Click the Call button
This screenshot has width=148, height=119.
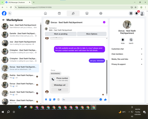60,90
